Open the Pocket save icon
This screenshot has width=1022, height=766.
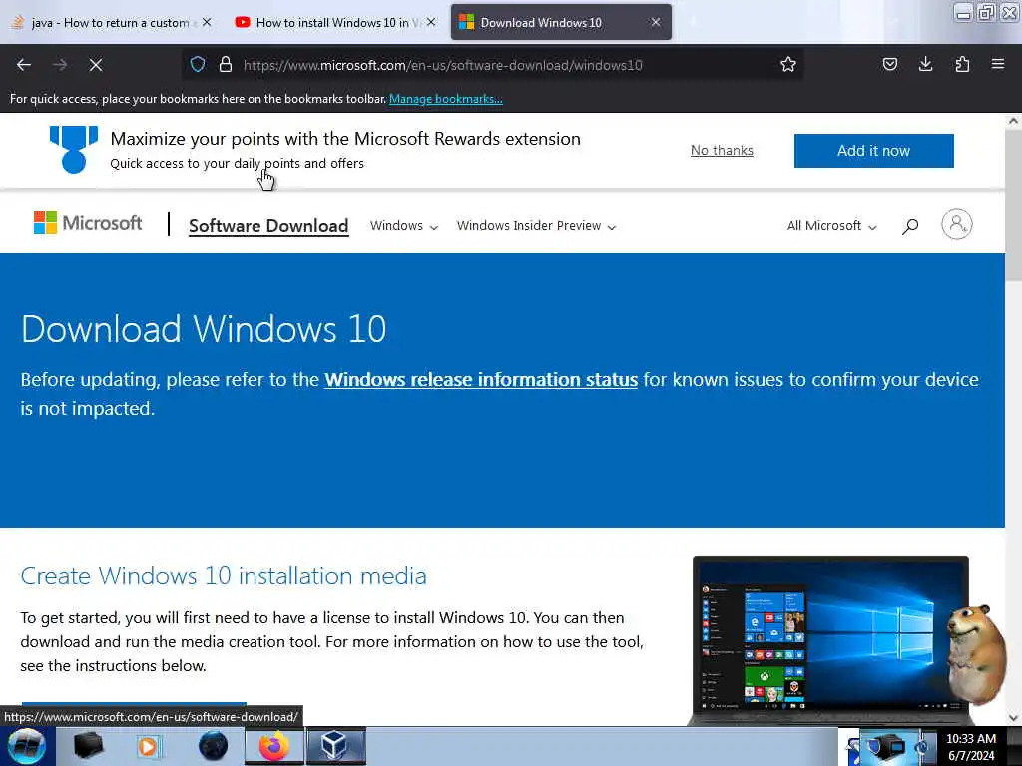(x=889, y=64)
